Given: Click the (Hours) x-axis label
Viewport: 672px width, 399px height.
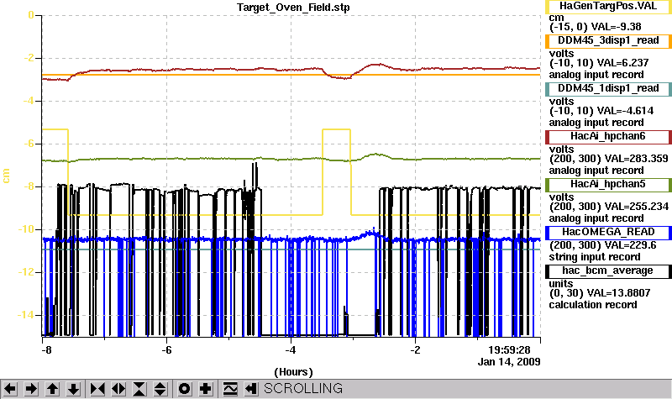Looking at the screenshot, I should click(x=293, y=371).
